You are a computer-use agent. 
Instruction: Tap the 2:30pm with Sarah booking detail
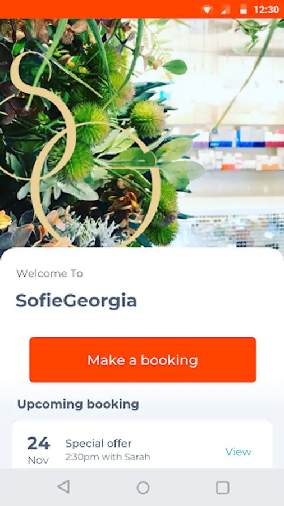(108, 457)
